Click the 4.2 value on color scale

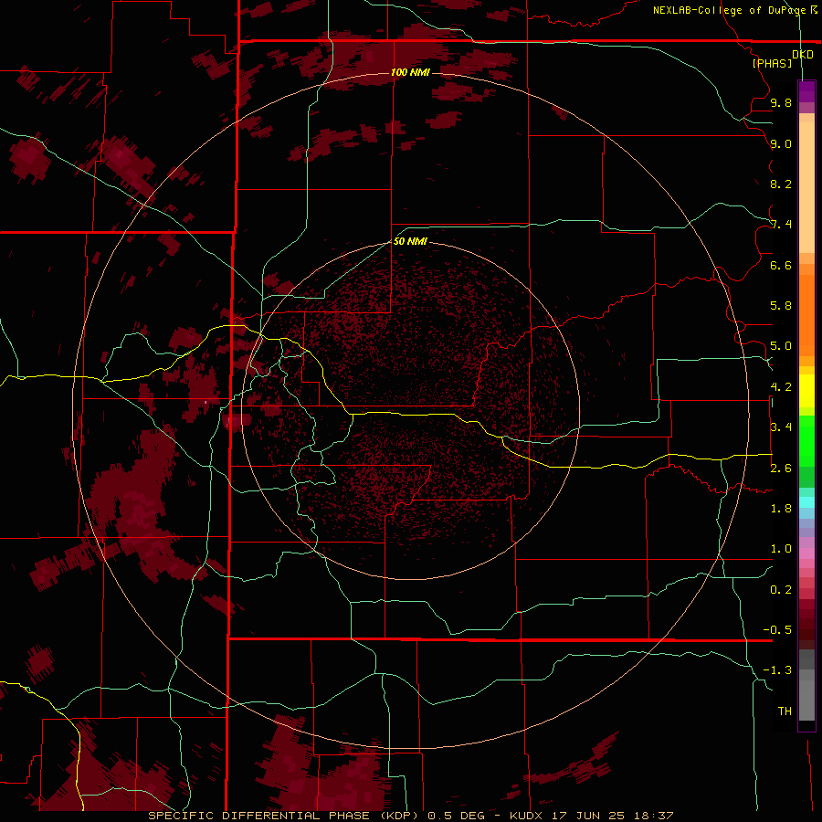coord(781,387)
